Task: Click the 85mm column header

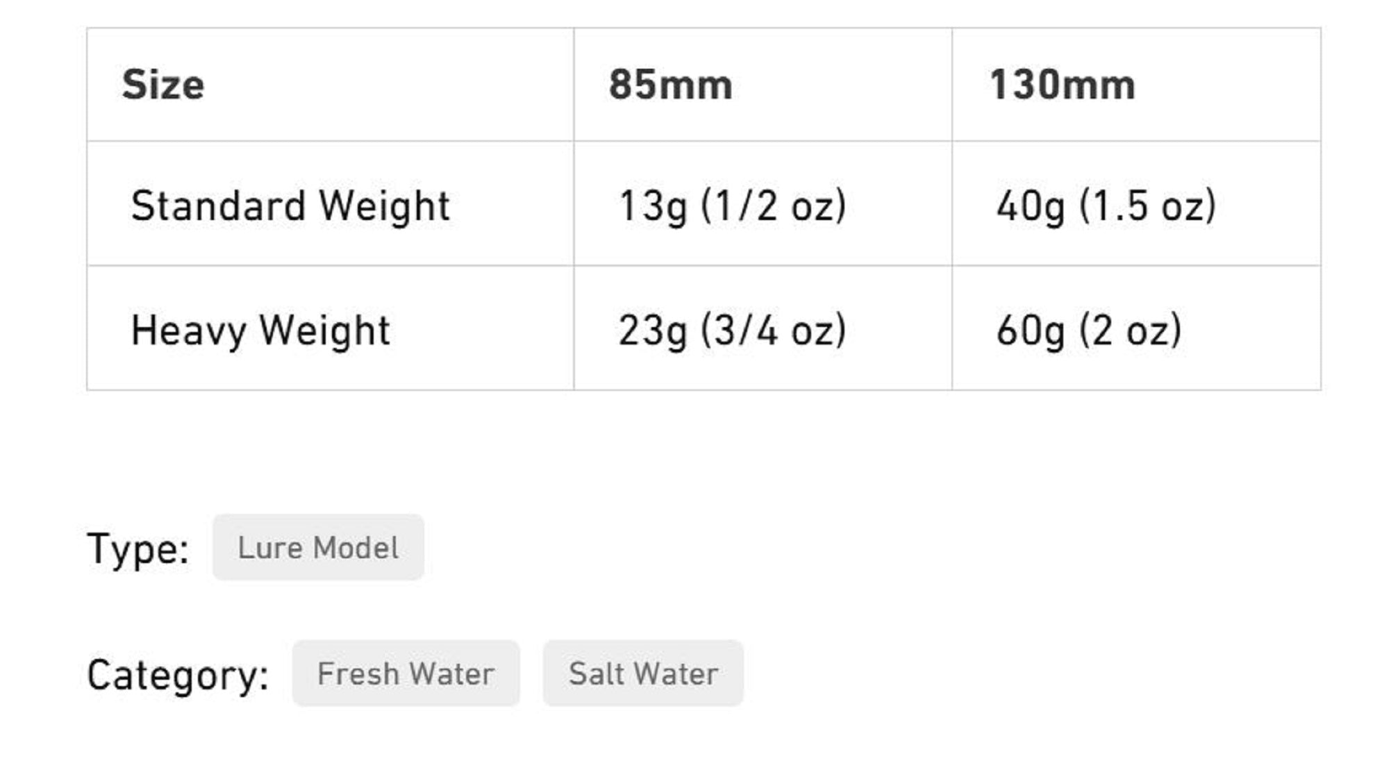Action: pyautogui.click(x=670, y=85)
